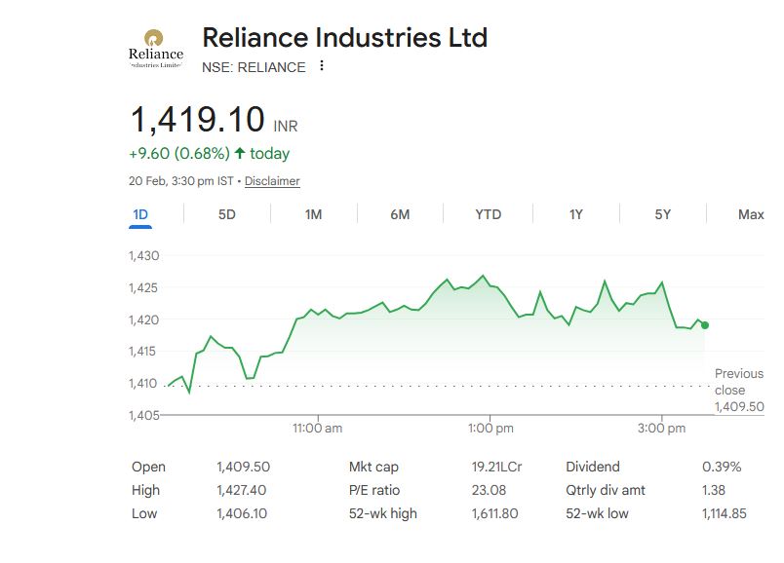Click the 52-wk high value 1,611.80

494,513
